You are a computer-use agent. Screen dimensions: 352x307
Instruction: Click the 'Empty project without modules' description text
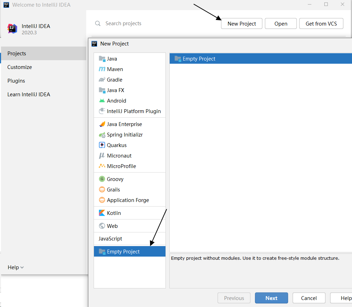point(255,258)
